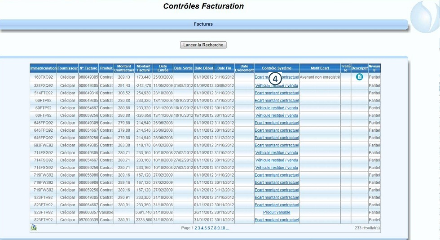
Task: Click the Motif Ecart column header
Action: [320, 68]
